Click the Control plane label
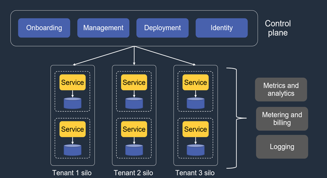 pyautogui.click(x=279, y=28)
